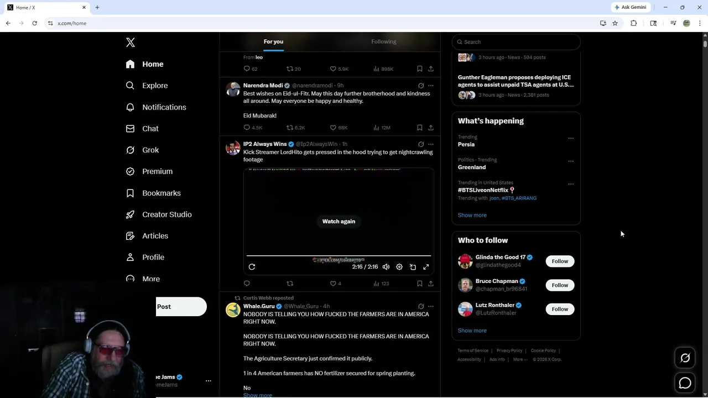
Task: Bookmark the top post from leo
Action: pos(420,69)
